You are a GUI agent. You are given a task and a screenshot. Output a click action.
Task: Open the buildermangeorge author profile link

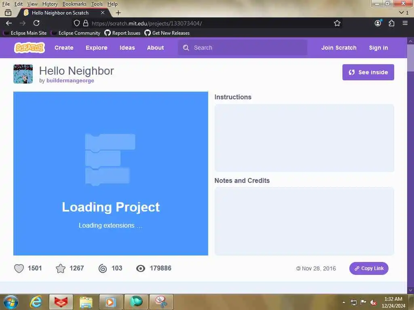(x=70, y=80)
